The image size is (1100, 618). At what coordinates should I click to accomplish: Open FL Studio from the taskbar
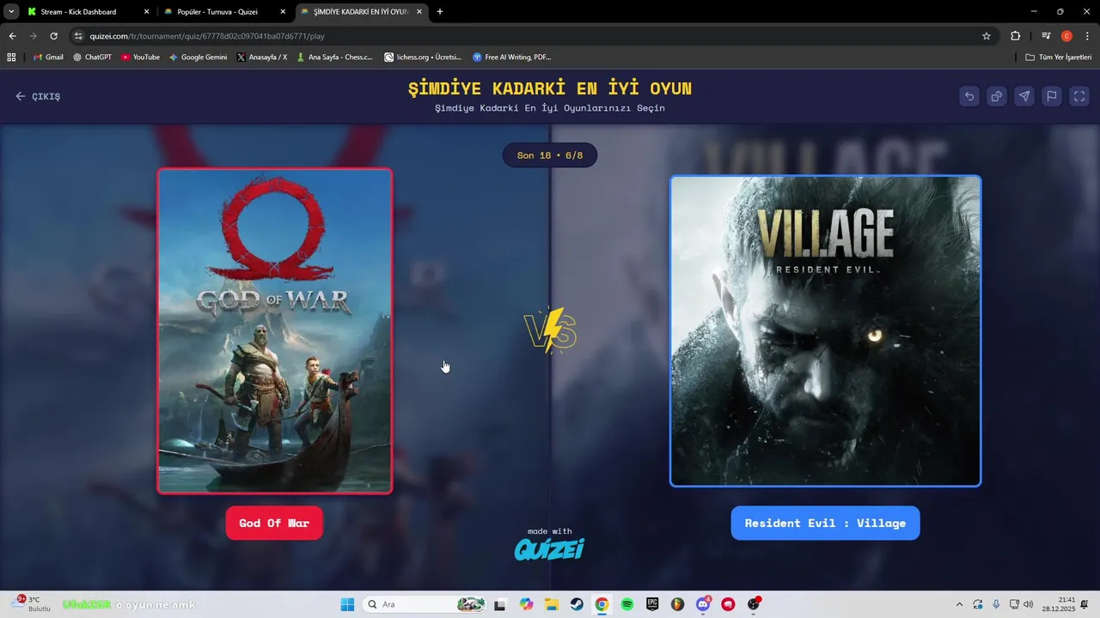coord(677,604)
